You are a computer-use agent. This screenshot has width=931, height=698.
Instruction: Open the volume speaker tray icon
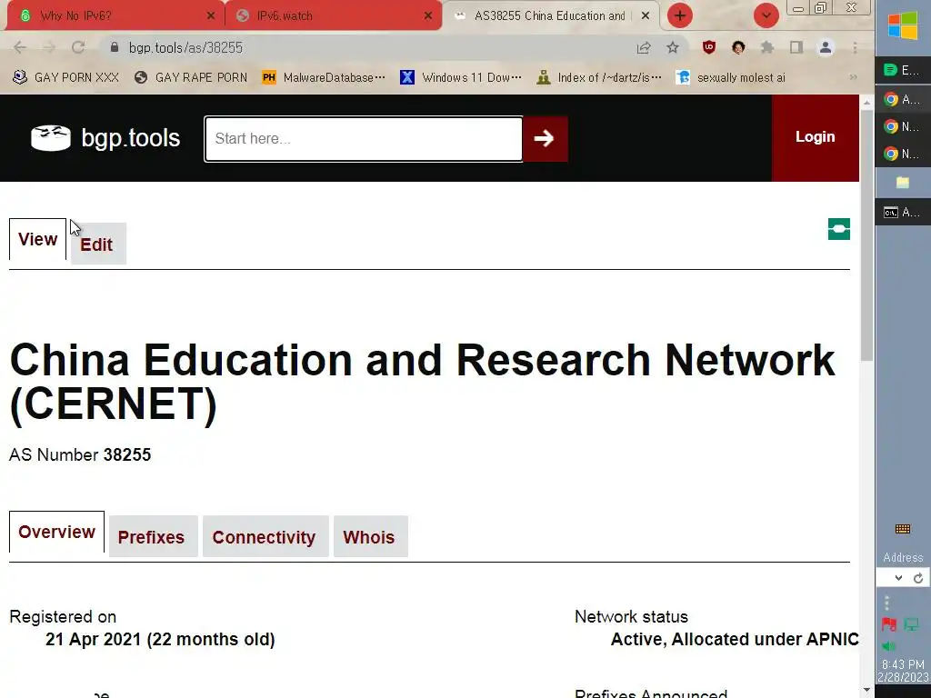pos(887,646)
